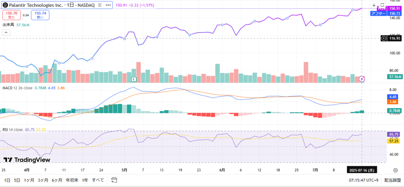Click the 6月 label on time axis
This screenshot has height=187, width=404.
222,170
